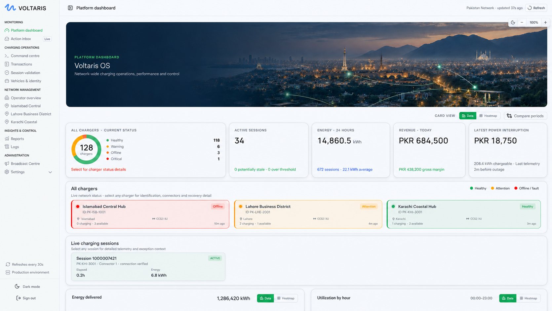Click Select for charger status details link

(x=99, y=170)
